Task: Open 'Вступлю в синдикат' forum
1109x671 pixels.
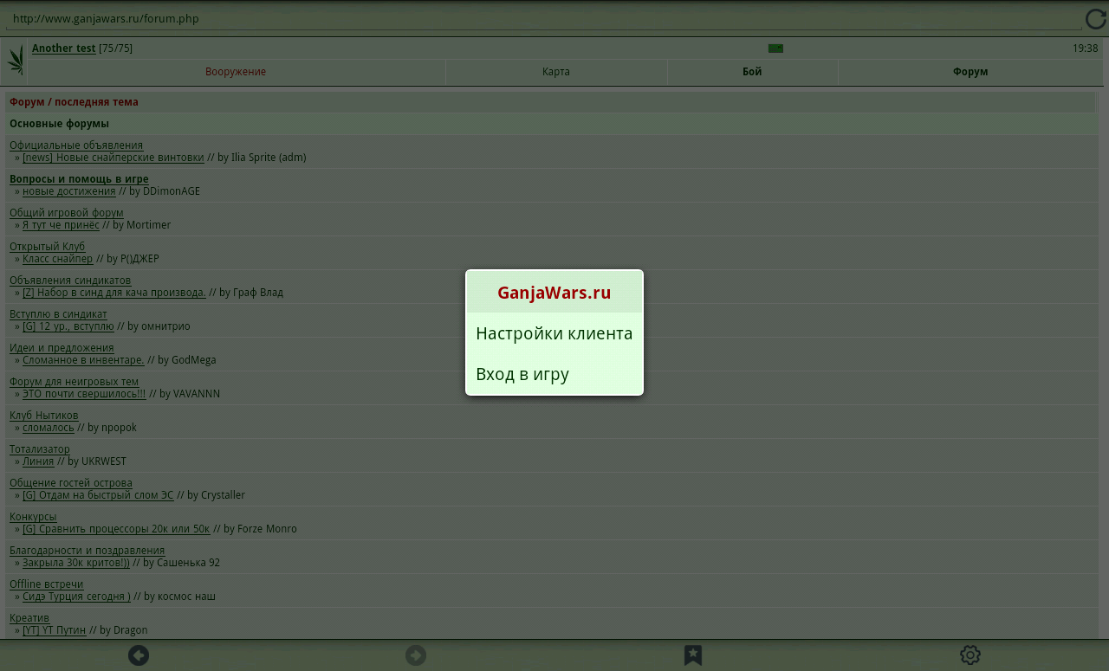Action: click(59, 314)
